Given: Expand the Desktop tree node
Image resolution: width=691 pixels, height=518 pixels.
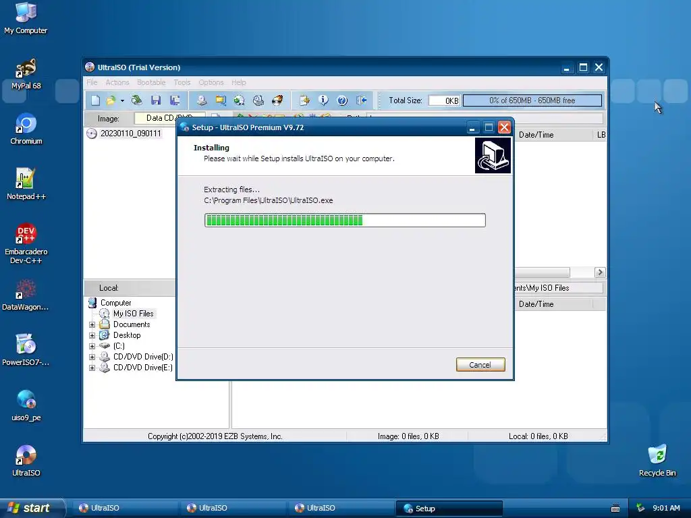Looking at the screenshot, I should pos(92,335).
